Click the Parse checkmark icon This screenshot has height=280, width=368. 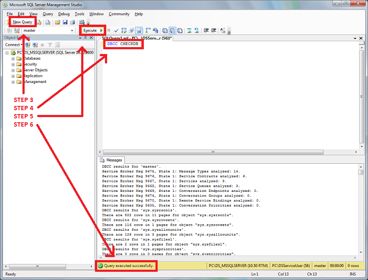pos(116,31)
